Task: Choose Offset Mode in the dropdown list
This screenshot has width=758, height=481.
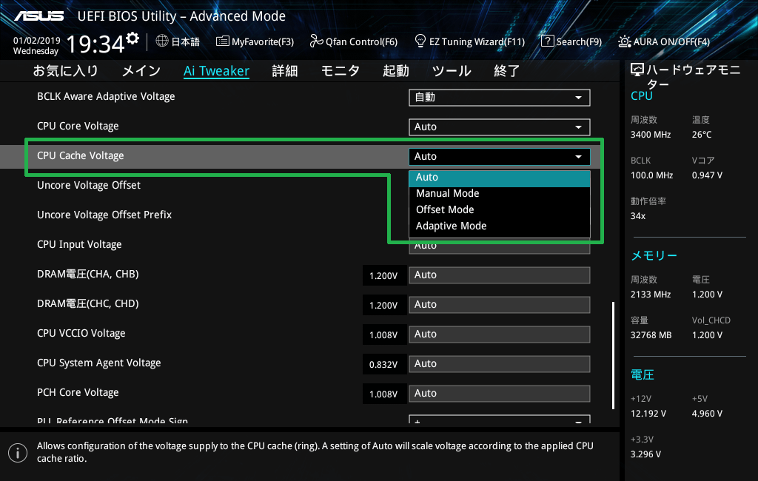Action: click(500, 210)
